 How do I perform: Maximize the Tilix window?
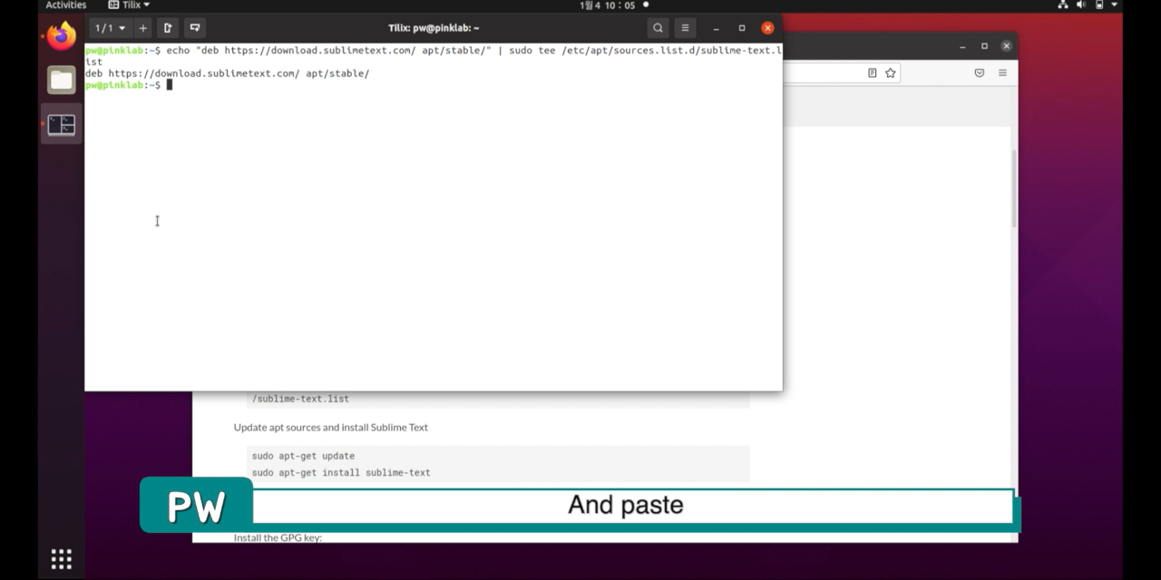[x=741, y=28]
